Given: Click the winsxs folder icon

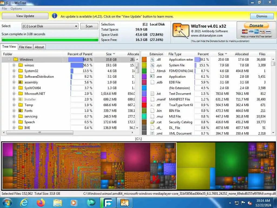Looking at the screenshot, I should click(x=21, y=65).
